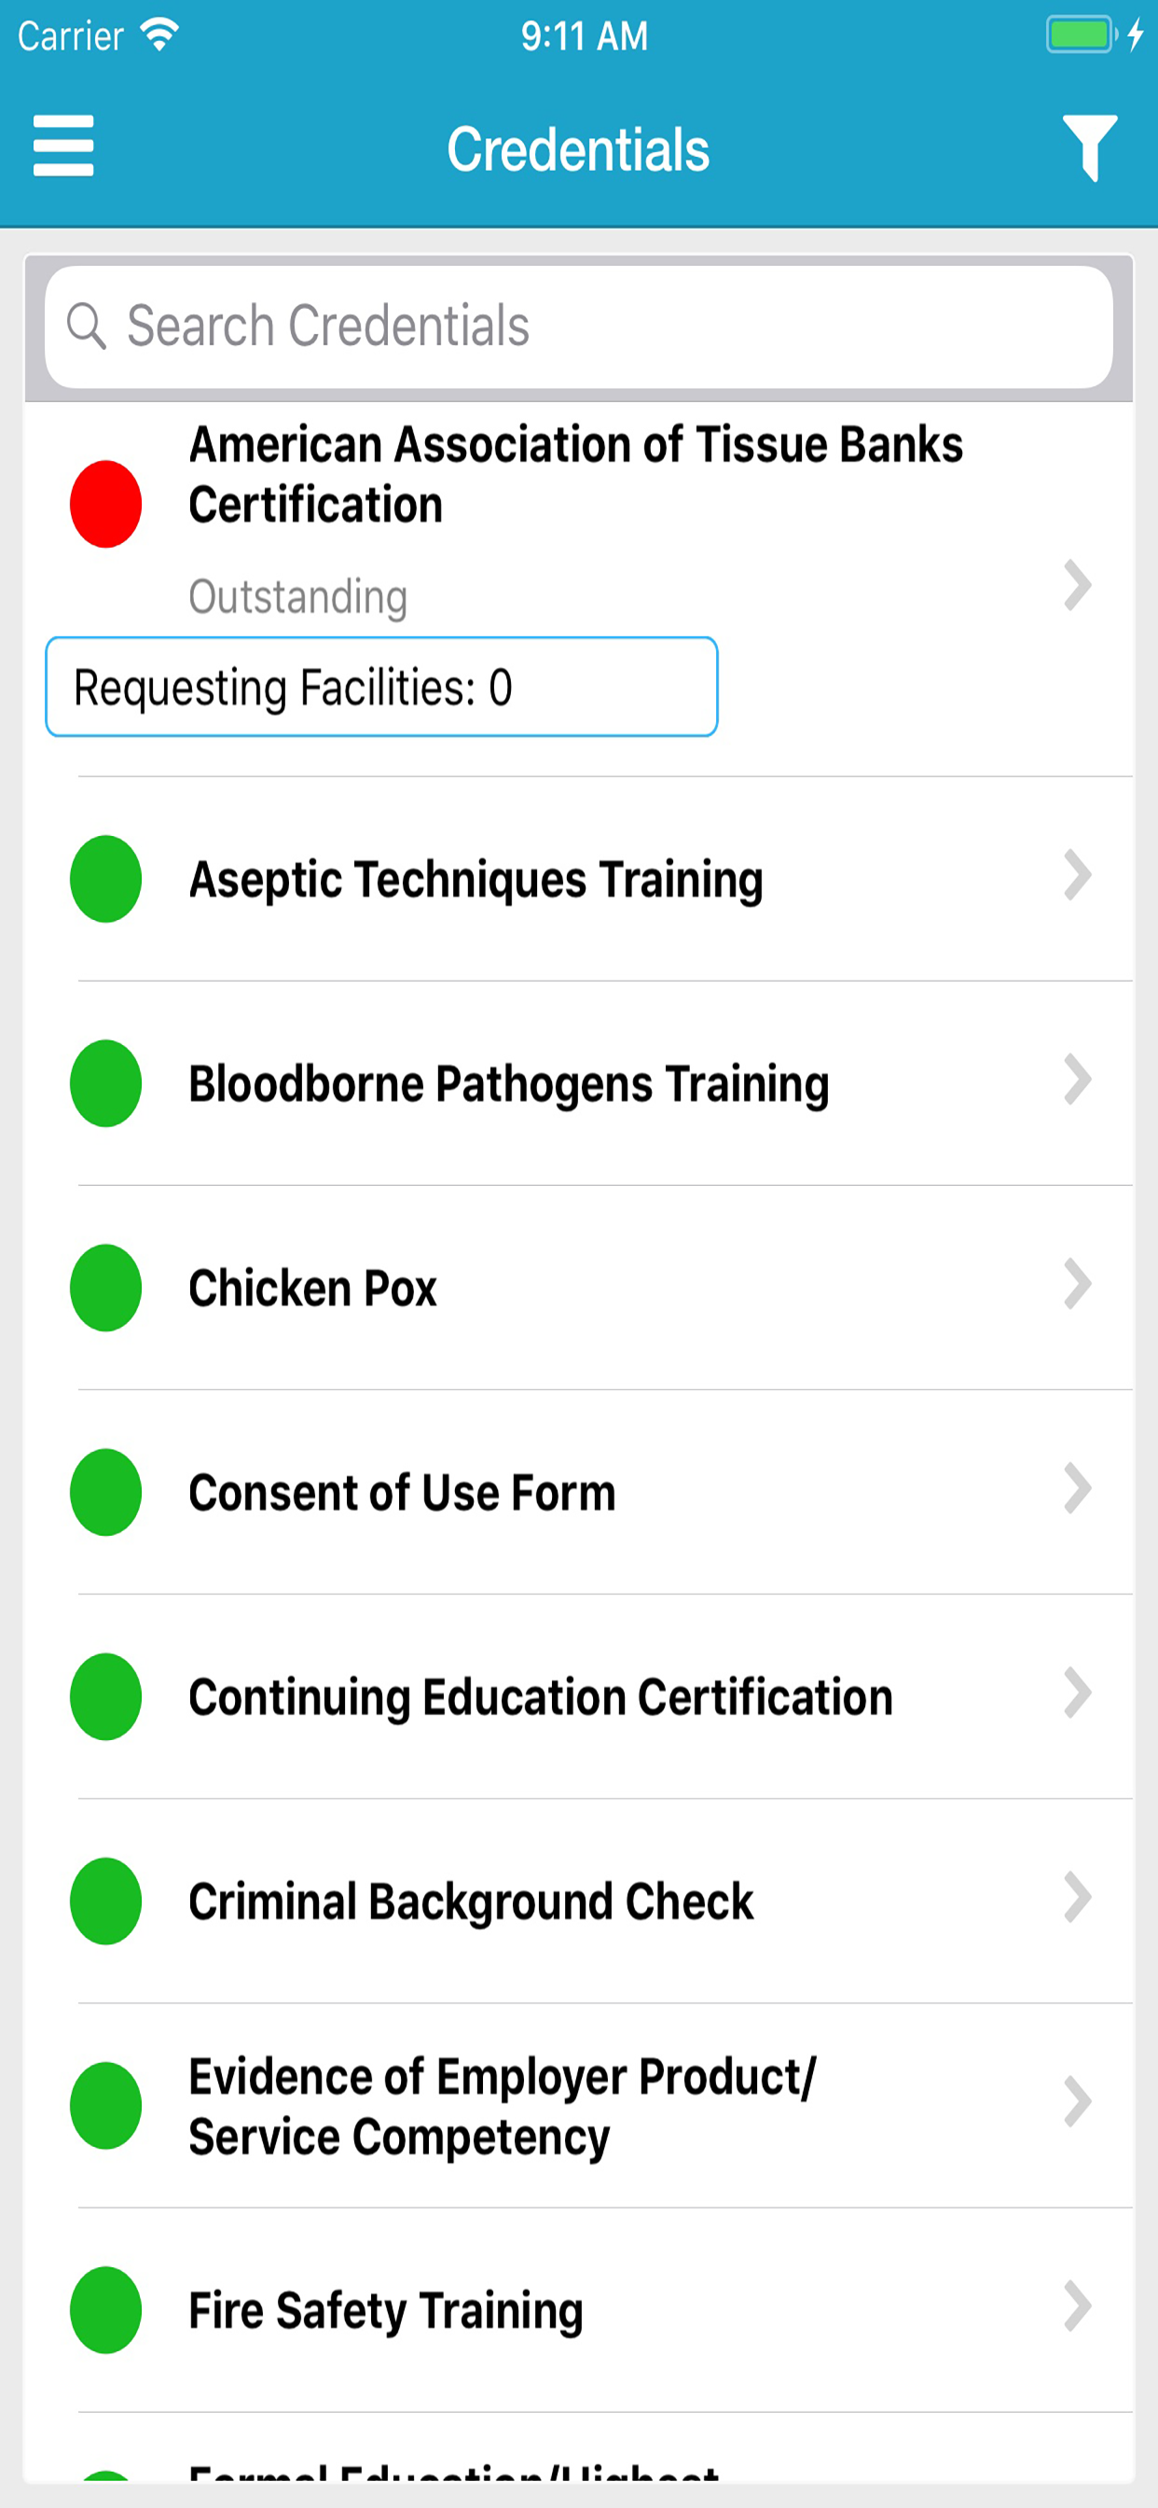1158x2508 pixels.
Task: Expand the Consent of Use Form chevron
Action: 1077,1488
